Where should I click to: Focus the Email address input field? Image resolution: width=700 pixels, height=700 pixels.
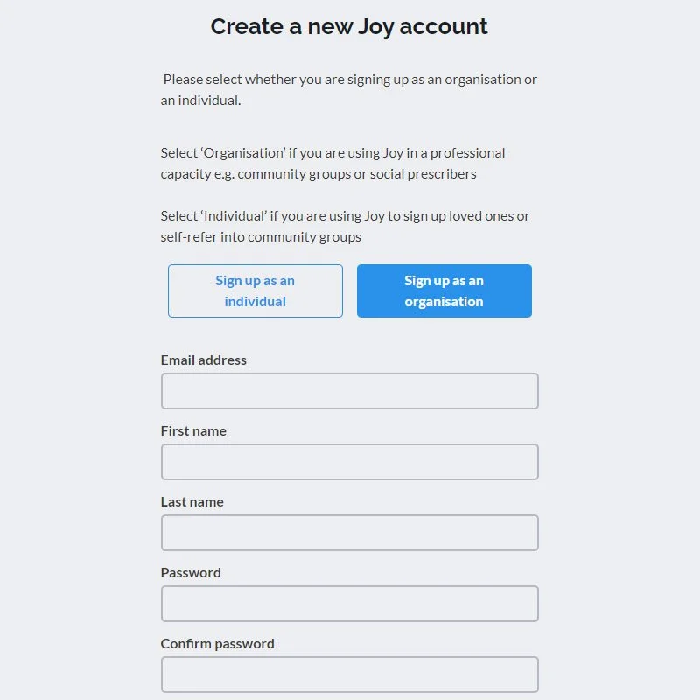coord(349,391)
